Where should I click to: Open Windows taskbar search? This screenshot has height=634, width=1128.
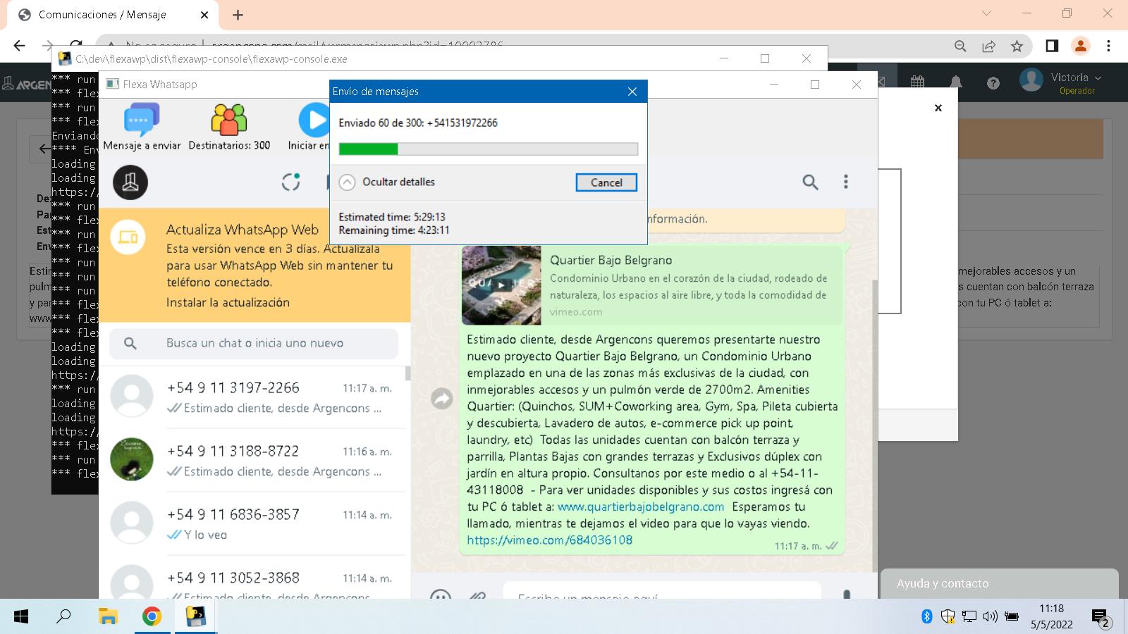pyautogui.click(x=63, y=617)
